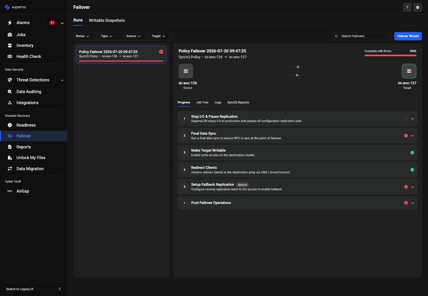
Task: Open the Jobs briefcase icon
Action: 10,35
